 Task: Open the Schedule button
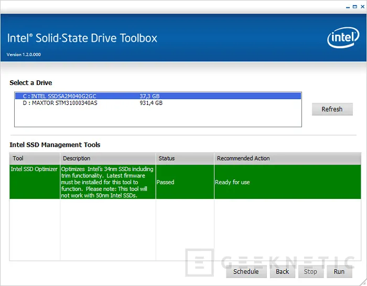click(246, 271)
